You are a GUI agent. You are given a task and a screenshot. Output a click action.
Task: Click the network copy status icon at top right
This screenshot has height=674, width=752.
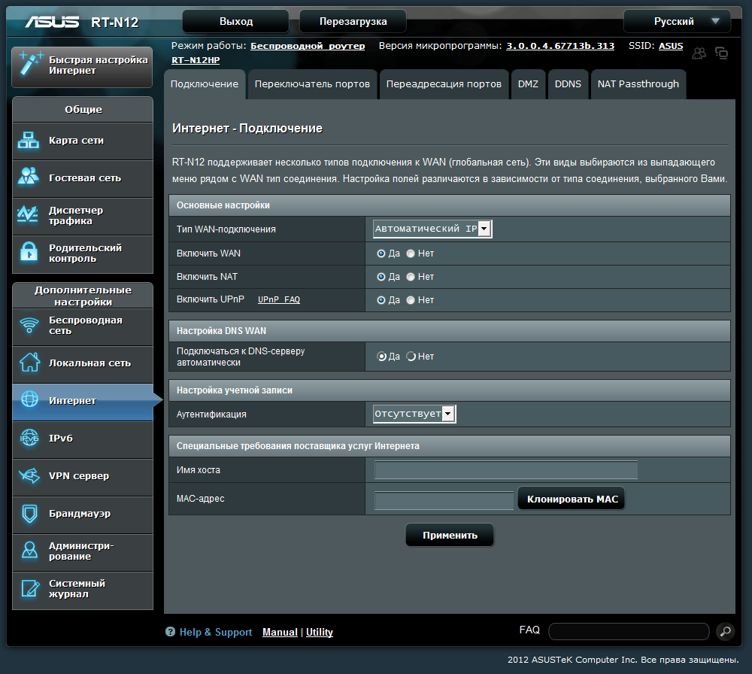721,53
